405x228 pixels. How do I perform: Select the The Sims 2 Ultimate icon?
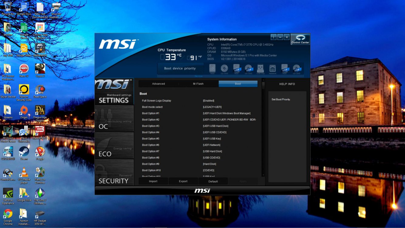(40, 196)
